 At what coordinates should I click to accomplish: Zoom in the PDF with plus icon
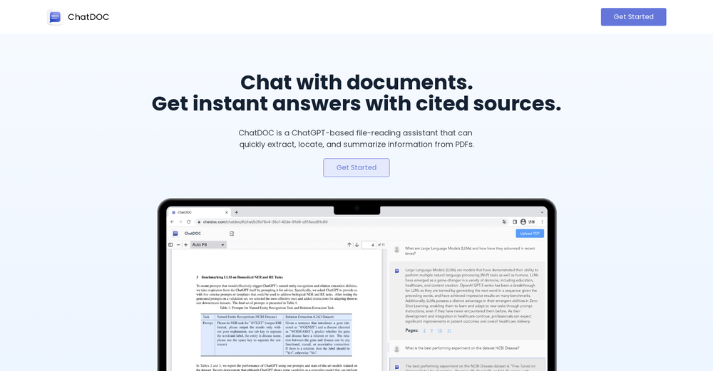click(186, 245)
